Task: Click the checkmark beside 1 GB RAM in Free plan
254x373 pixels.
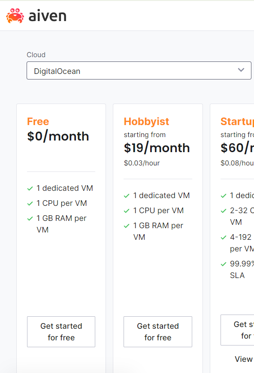Action: pyautogui.click(x=30, y=218)
